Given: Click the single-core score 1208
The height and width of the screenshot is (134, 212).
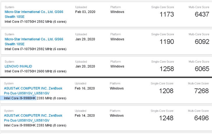Looking at the screenshot, I should (166, 91).
